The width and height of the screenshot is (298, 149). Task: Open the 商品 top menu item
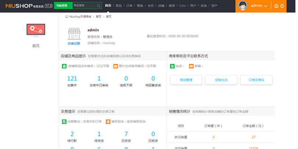[x=119, y=6]
